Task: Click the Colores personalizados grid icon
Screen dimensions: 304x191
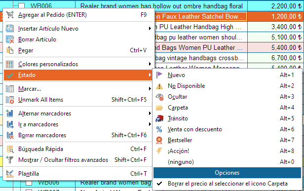Action: (x=10, y=64)
